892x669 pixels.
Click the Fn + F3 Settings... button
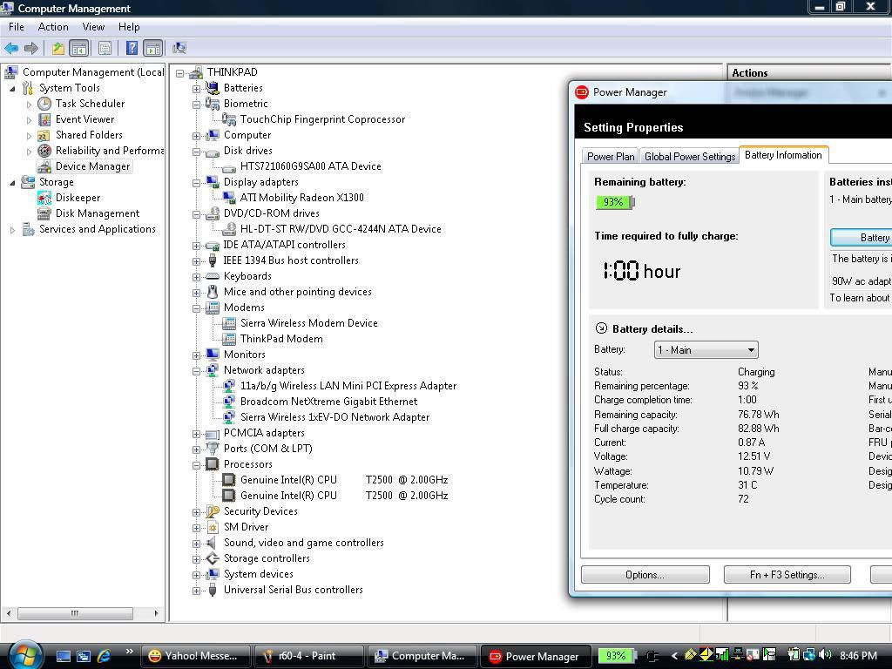click(787, 575)
